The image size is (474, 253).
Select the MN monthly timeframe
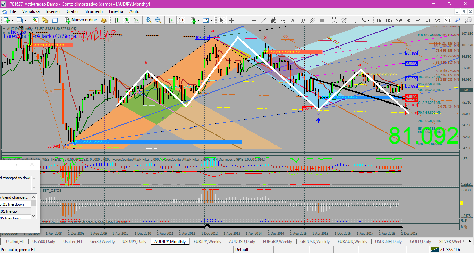click(x=447, y=20)
